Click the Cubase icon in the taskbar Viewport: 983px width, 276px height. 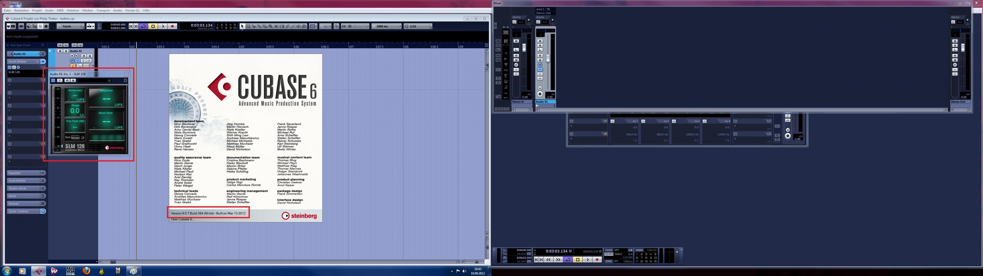click(38, 271)
